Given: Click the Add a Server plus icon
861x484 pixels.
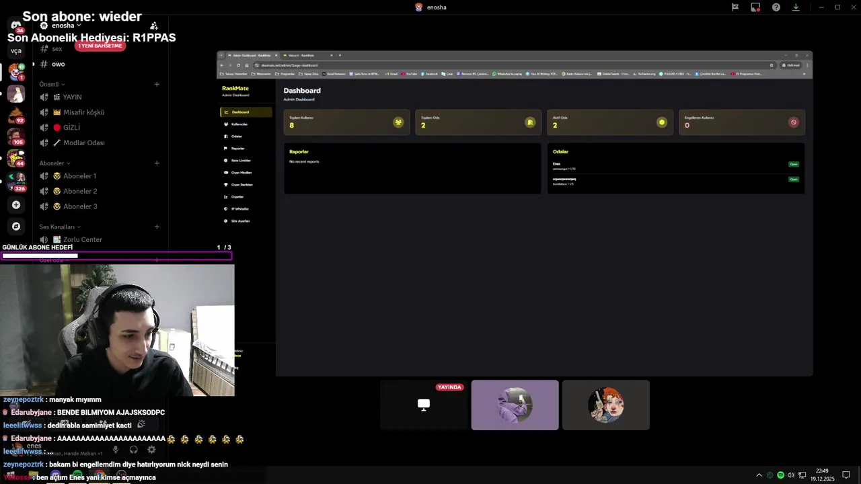Looking at the screenshot, I should (16, 204).
